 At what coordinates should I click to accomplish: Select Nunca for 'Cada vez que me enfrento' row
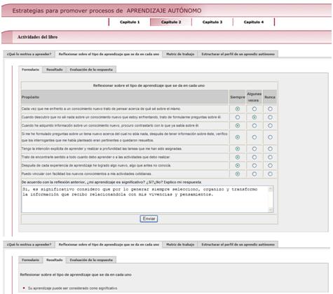[270, 108]
